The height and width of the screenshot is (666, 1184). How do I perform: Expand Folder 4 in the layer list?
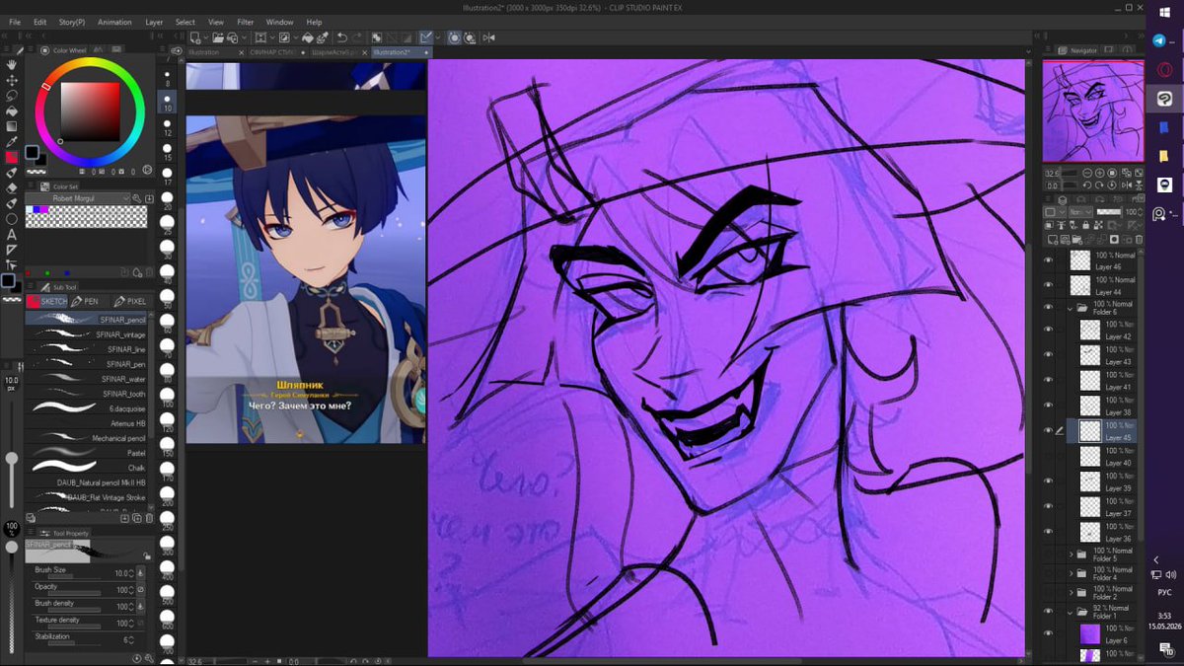point(1071,573)
